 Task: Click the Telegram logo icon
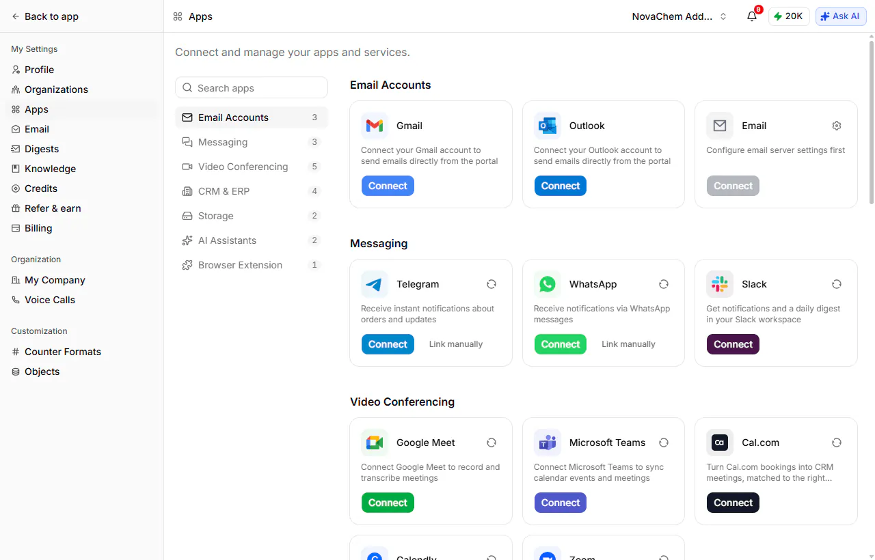coord(375,284)
